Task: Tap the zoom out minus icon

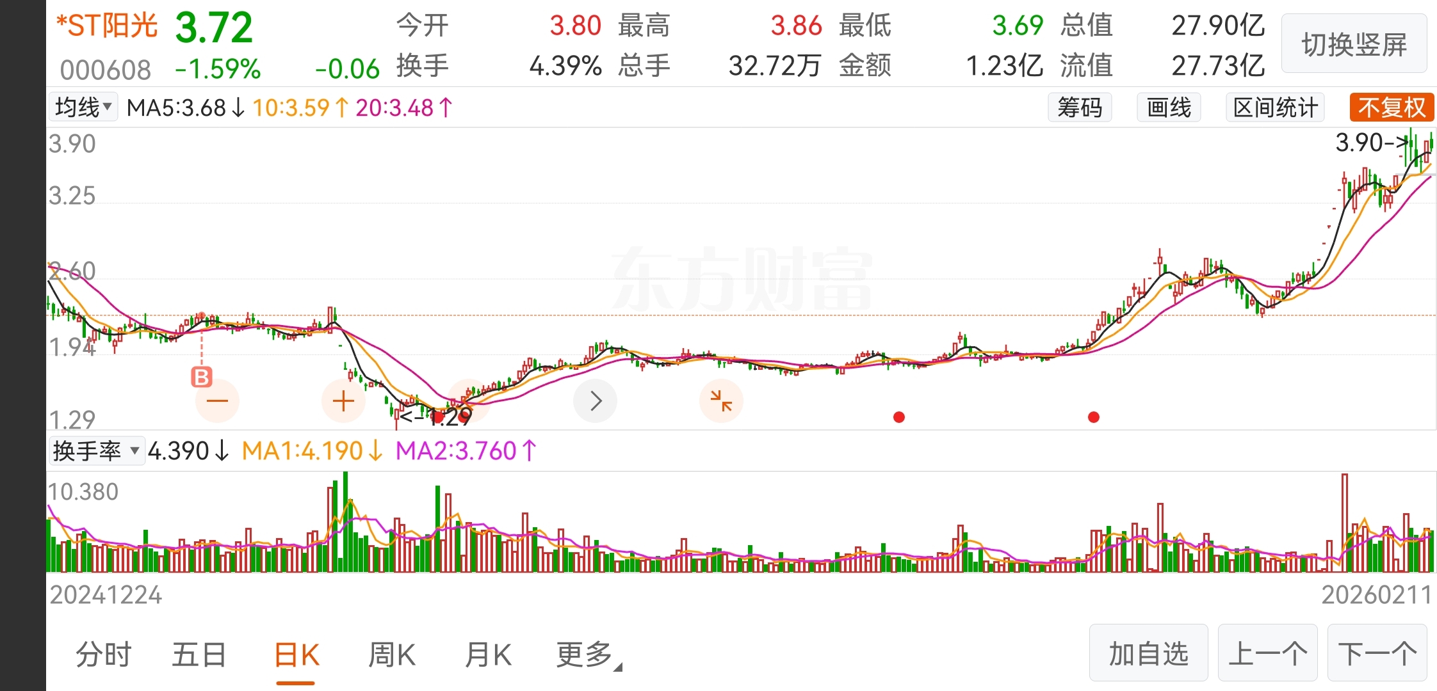Action: pos(217,401)
